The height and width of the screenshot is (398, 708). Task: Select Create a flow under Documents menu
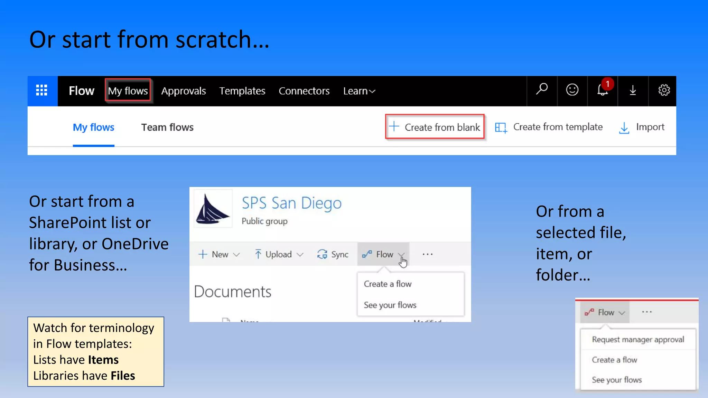[388, 284]
